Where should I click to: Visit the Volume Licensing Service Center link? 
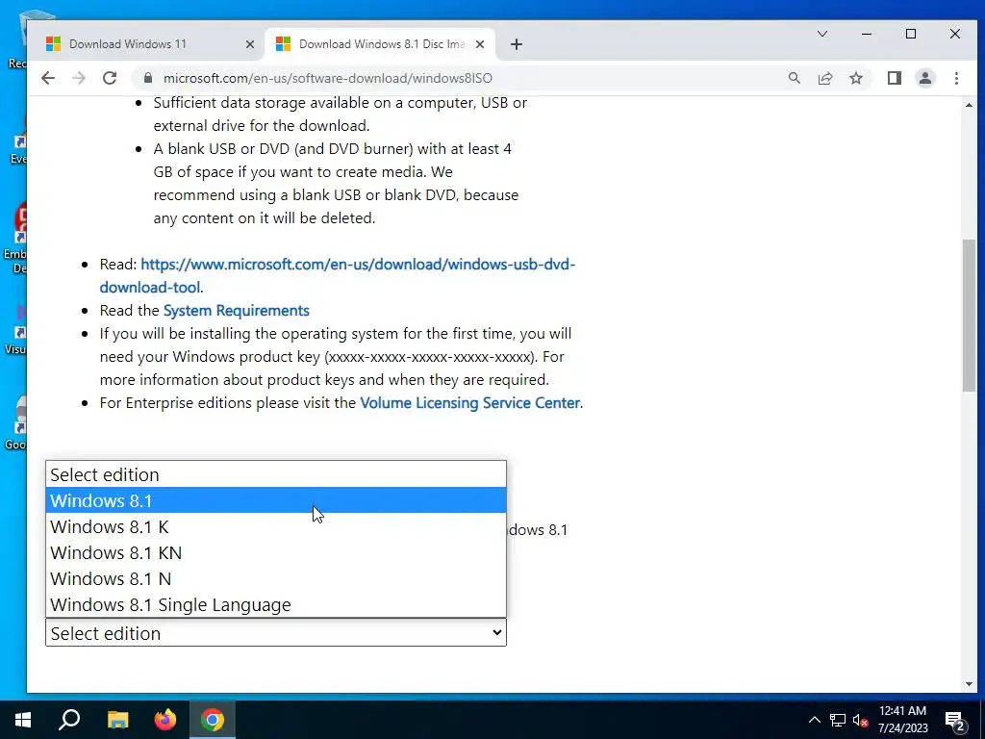coord(469,403)
